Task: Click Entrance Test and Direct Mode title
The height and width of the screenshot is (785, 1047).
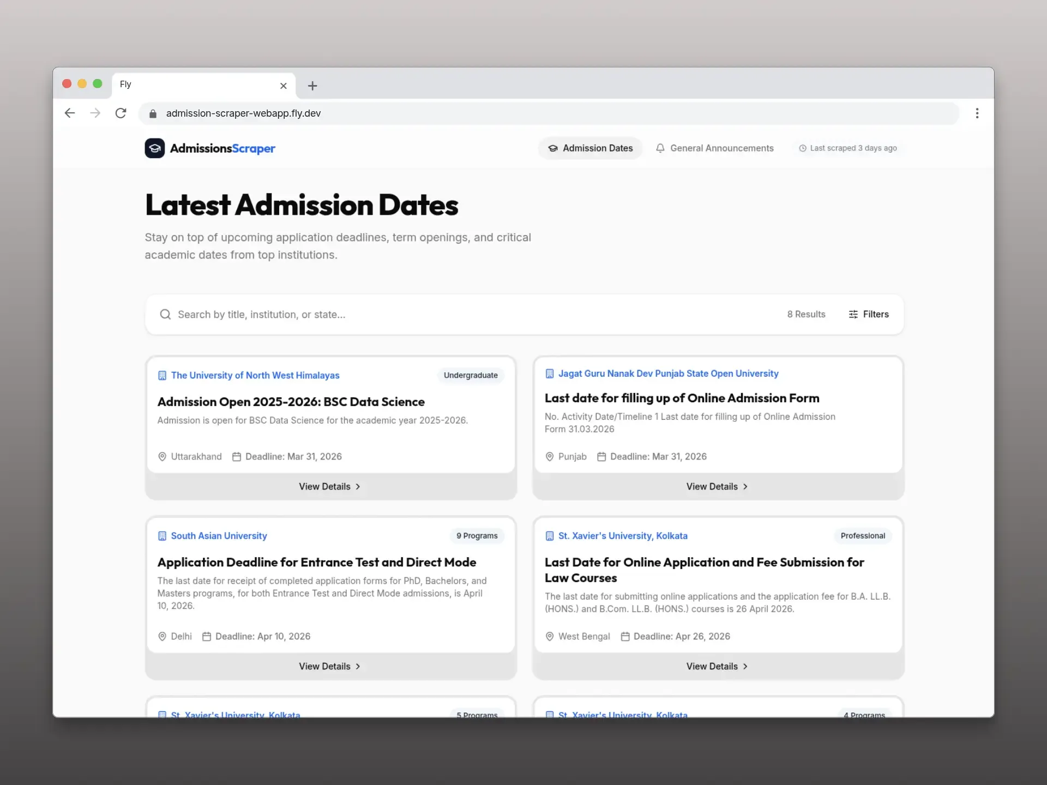Action: (x=317, y=563)
